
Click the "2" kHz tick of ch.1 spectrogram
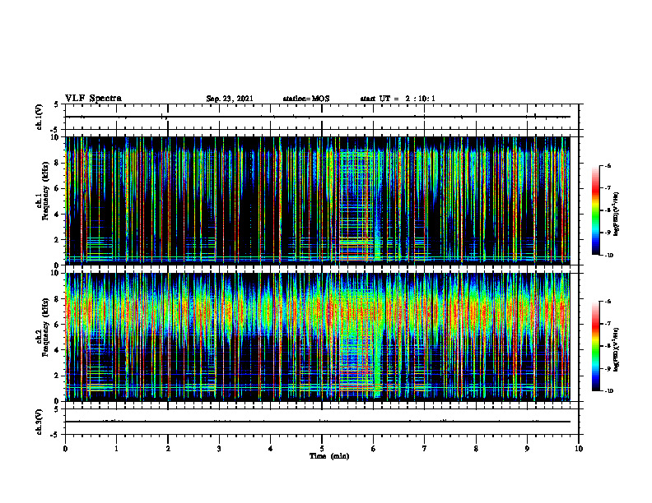(x=58, y=240)
